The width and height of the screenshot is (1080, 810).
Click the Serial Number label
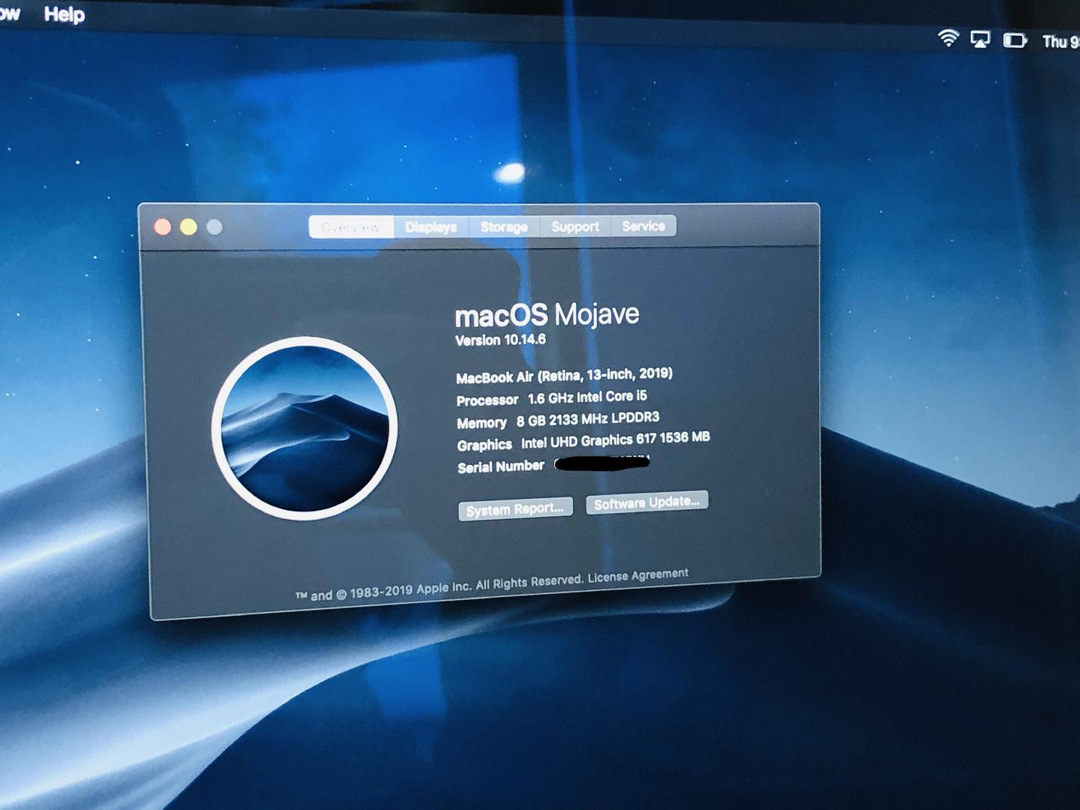click(x=501, y=466)
